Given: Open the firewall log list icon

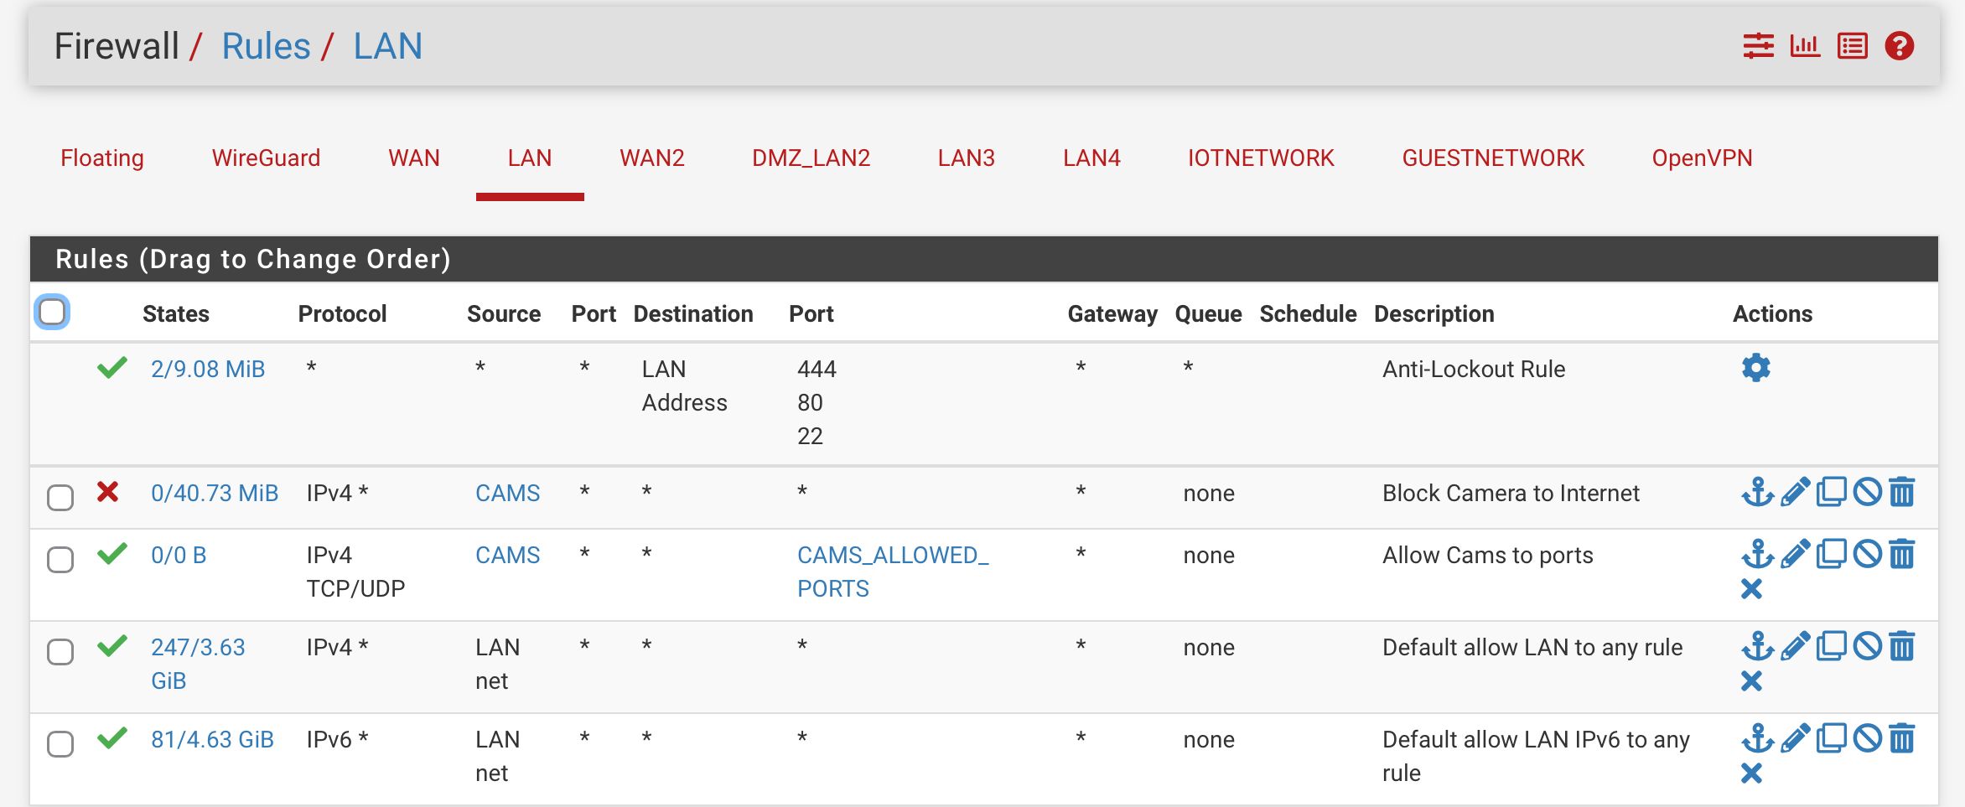Looking at the screenshot, I should [1852, 46].
